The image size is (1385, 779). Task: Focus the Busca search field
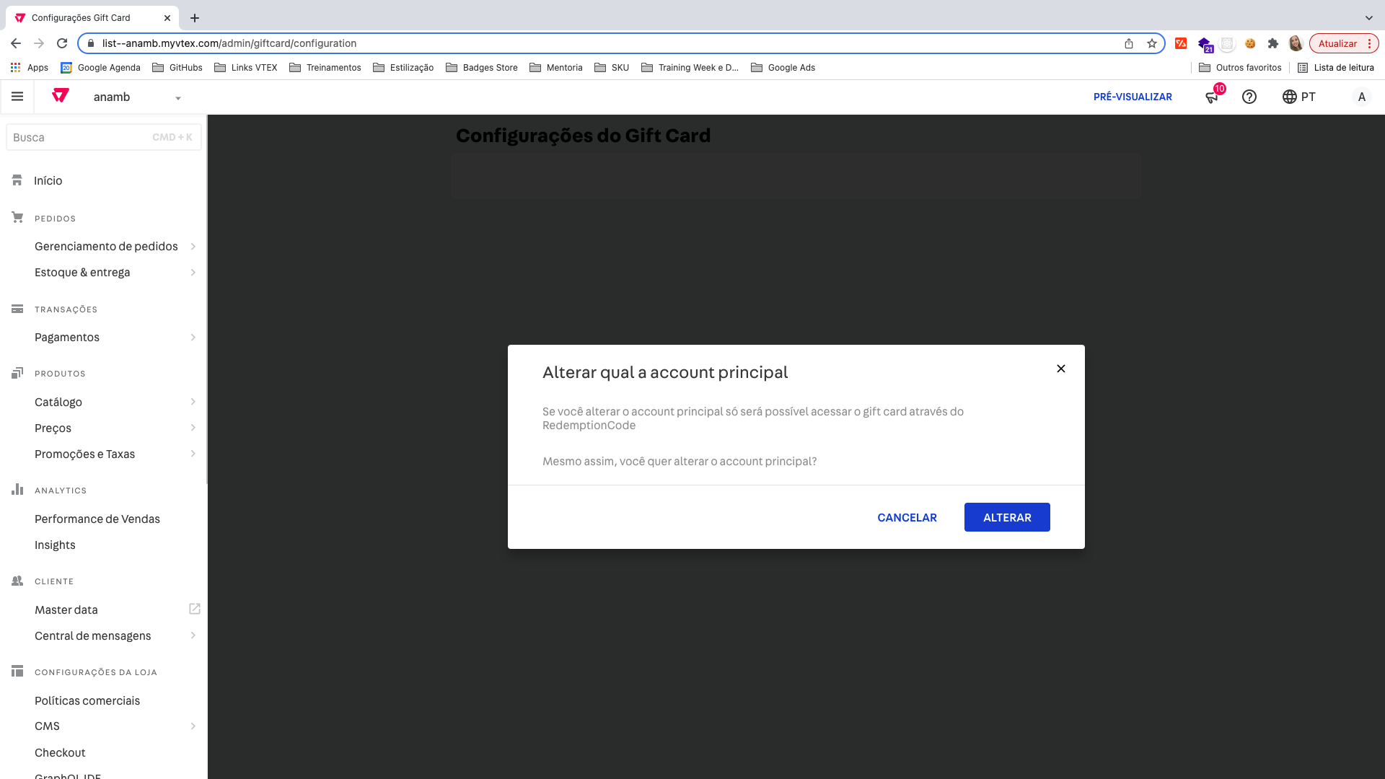click(104, 137)
